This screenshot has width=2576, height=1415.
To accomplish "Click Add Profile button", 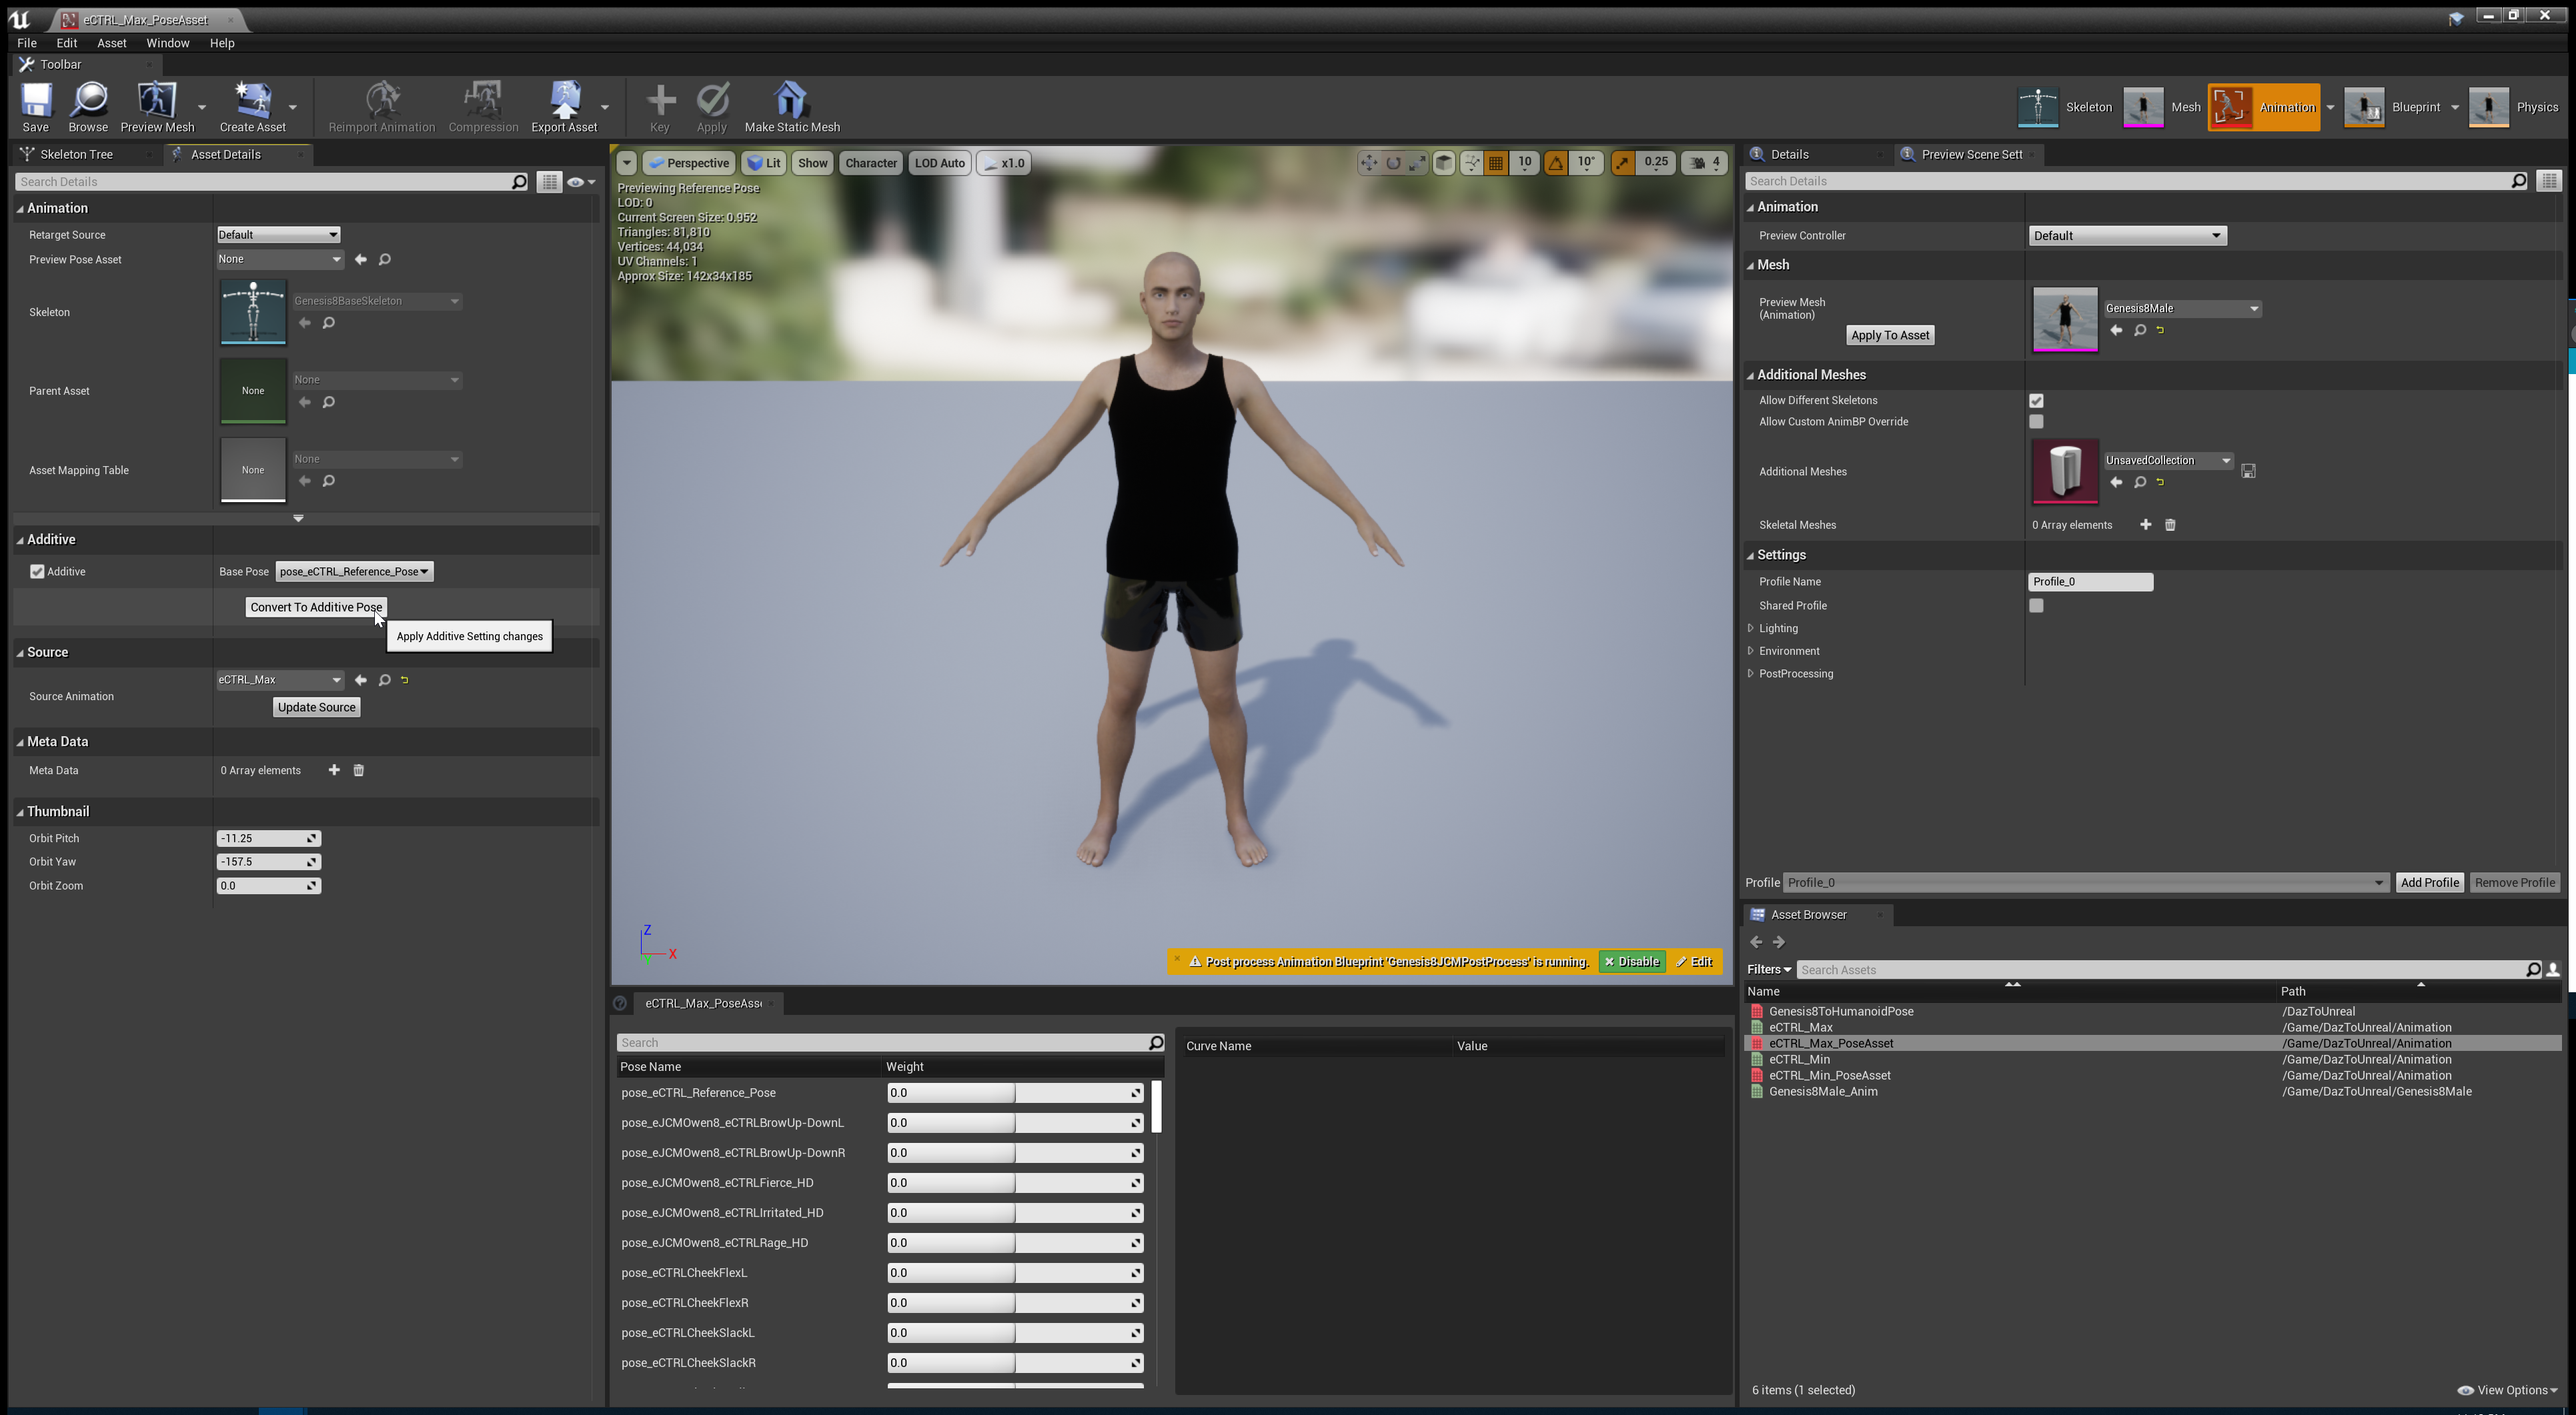I will pos(2429,883).
